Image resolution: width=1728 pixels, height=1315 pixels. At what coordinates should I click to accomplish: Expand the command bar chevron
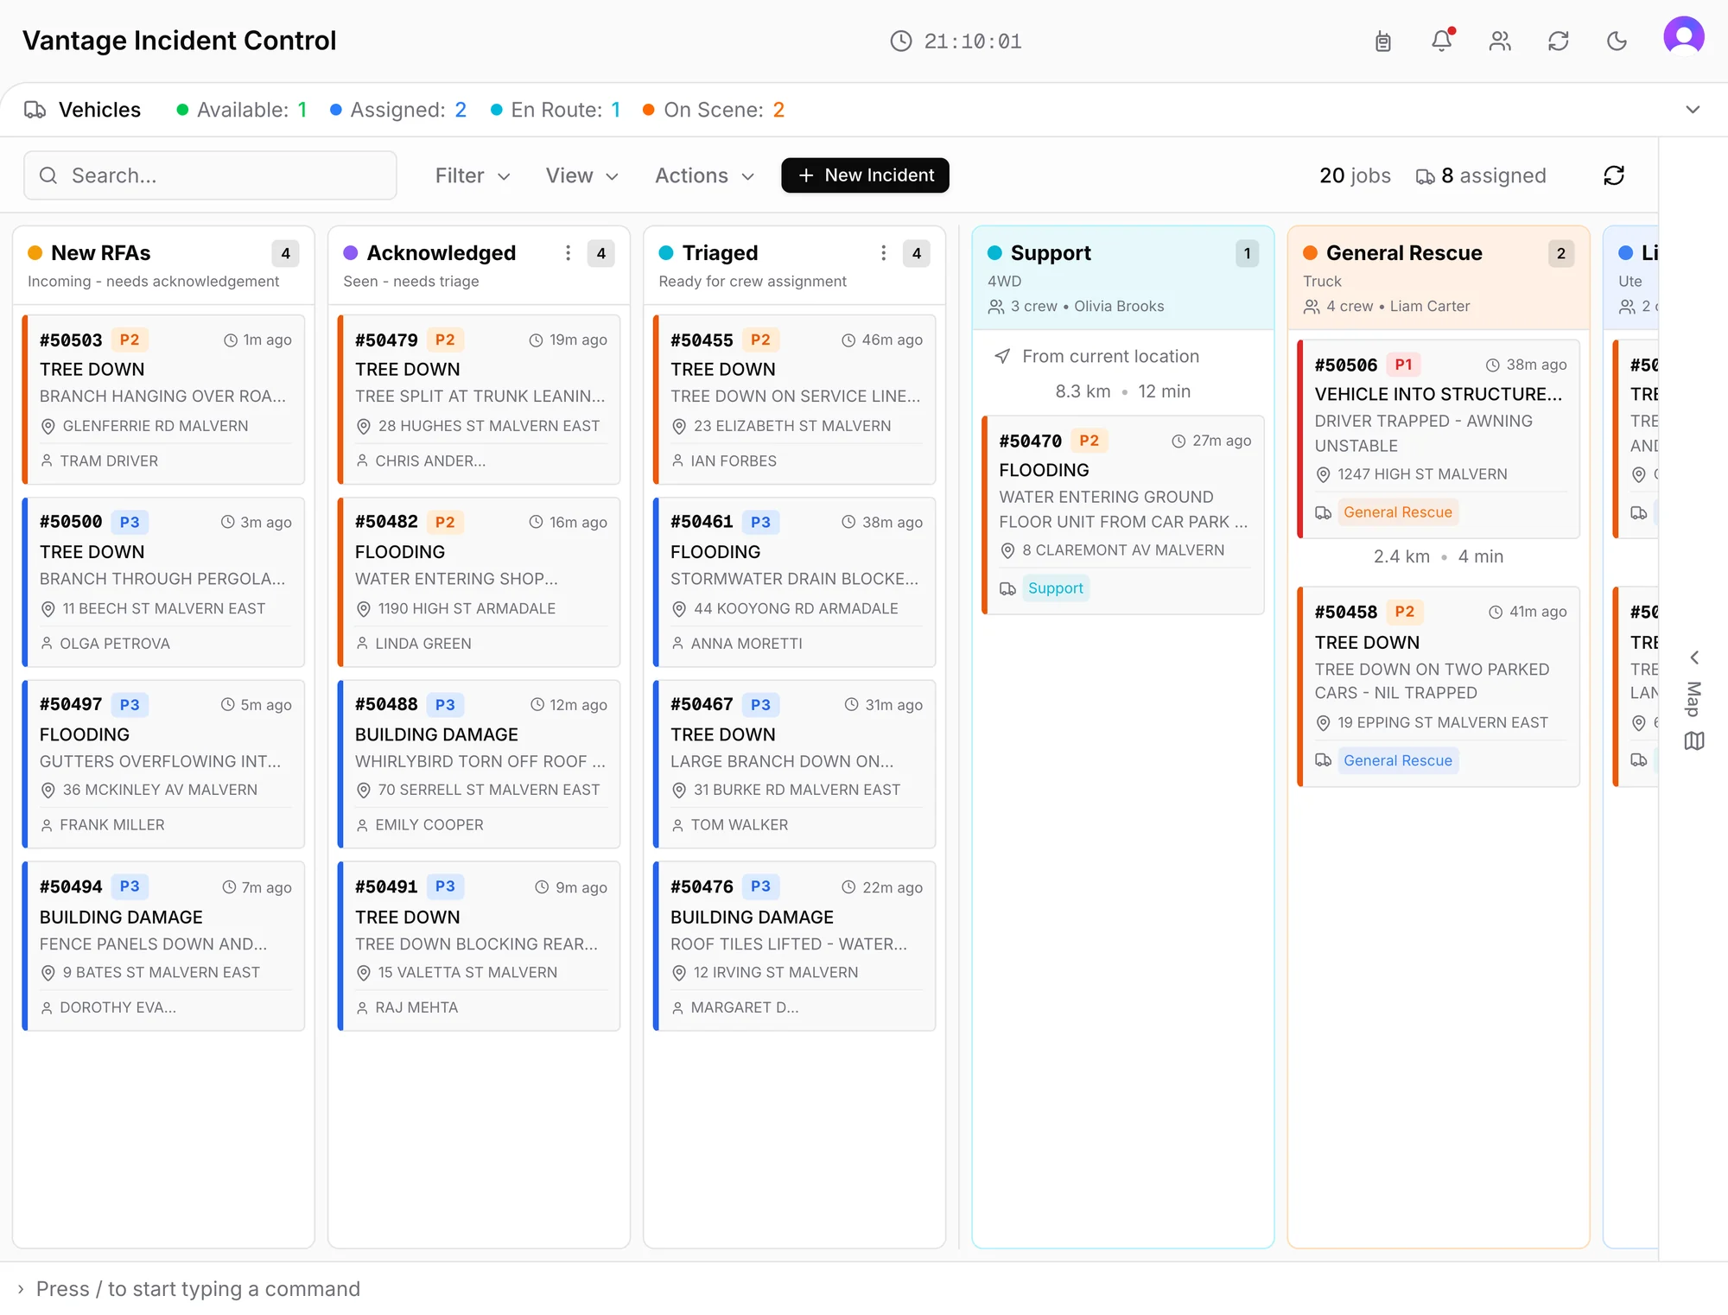pos(21,1289)
